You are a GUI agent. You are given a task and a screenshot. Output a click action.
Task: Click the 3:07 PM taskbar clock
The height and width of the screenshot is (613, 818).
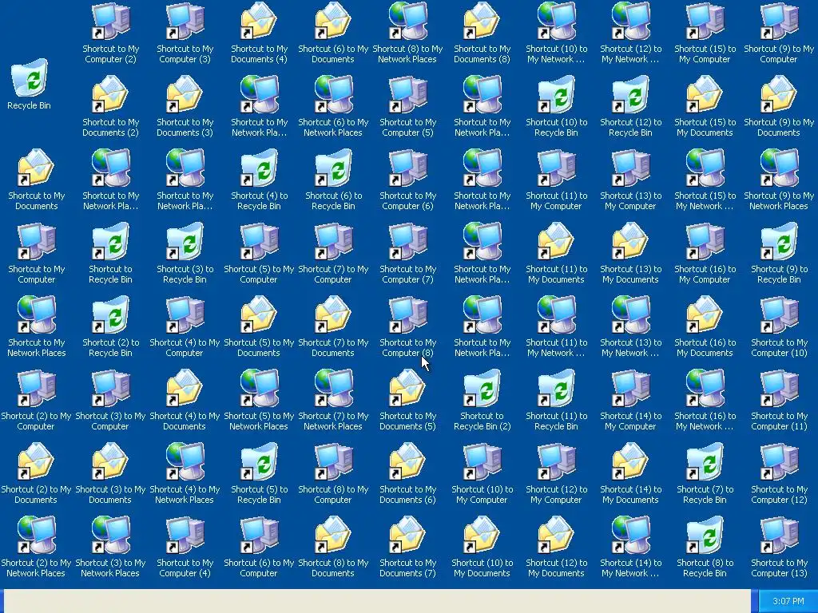[788, 601]
